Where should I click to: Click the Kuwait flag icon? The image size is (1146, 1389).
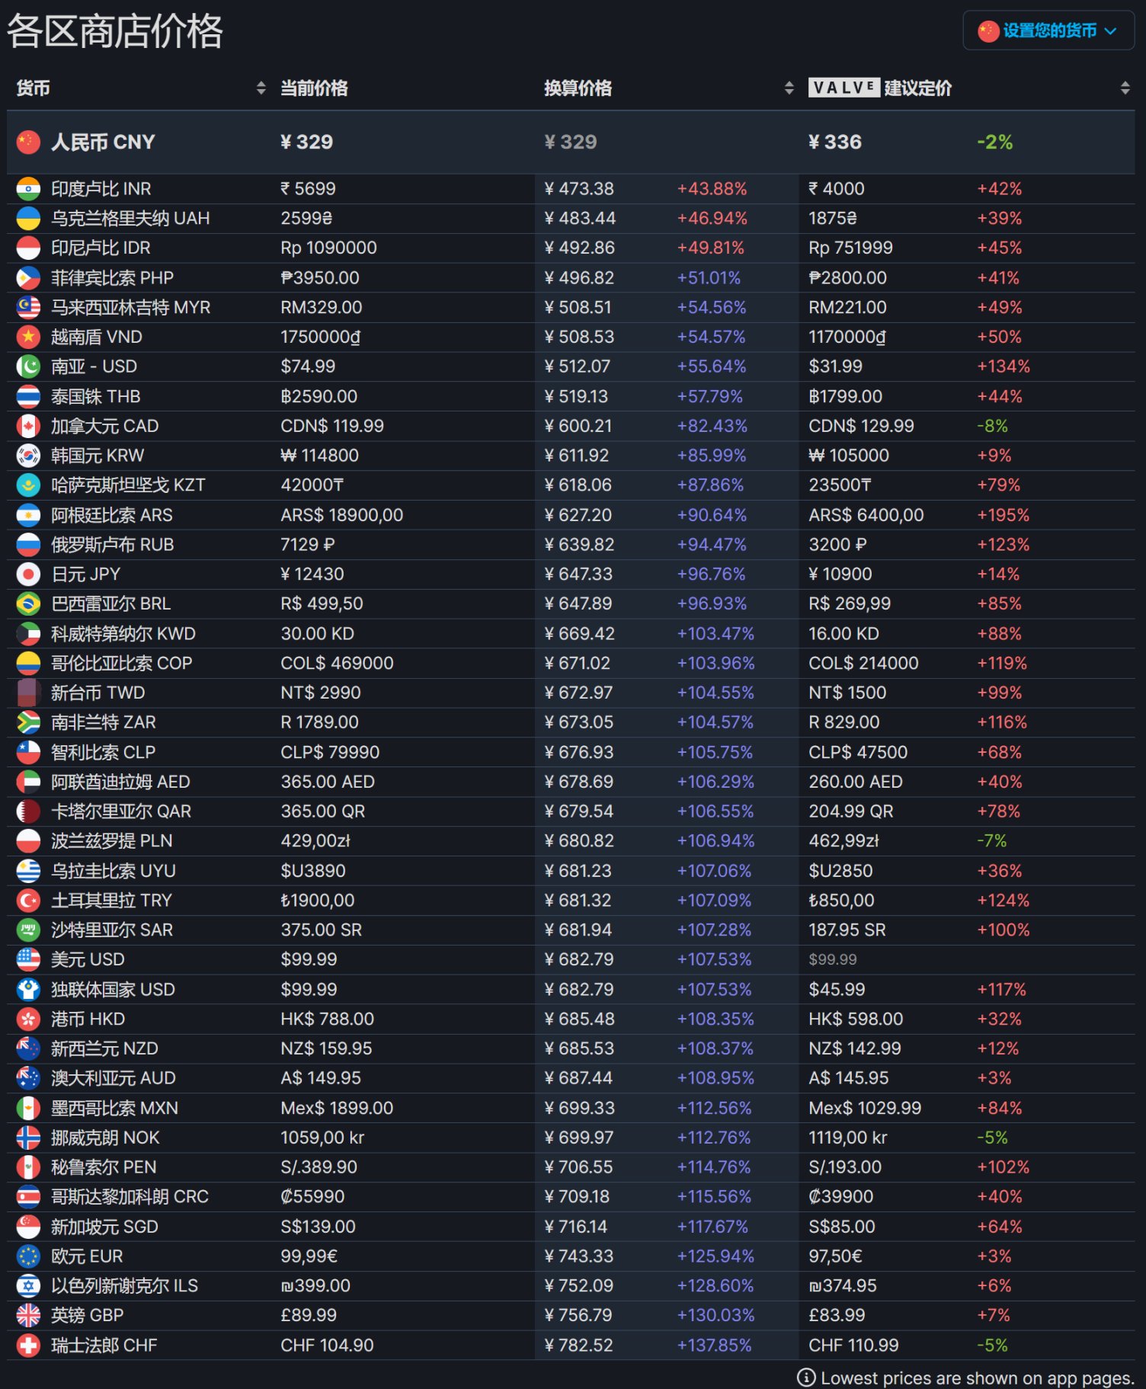click(28, 634)
